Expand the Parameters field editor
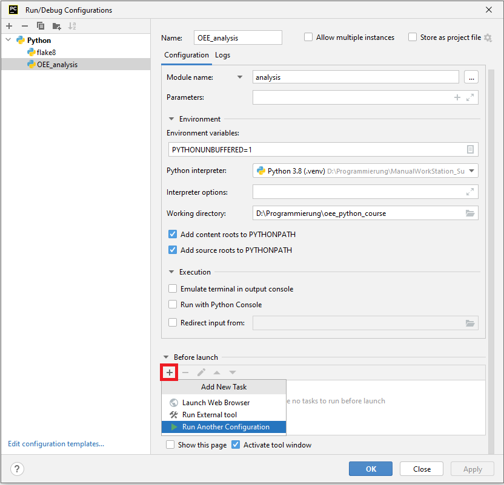This screenshot has height=485, width=504. [470, 97]
